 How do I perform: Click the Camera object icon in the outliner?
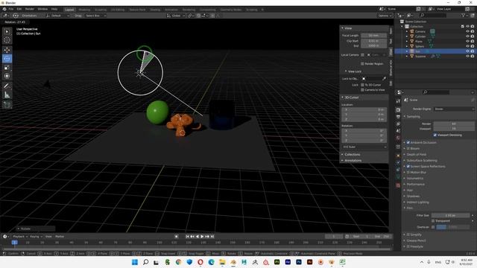[412, 31]
